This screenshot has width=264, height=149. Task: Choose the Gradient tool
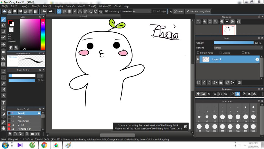pos(3,64)
